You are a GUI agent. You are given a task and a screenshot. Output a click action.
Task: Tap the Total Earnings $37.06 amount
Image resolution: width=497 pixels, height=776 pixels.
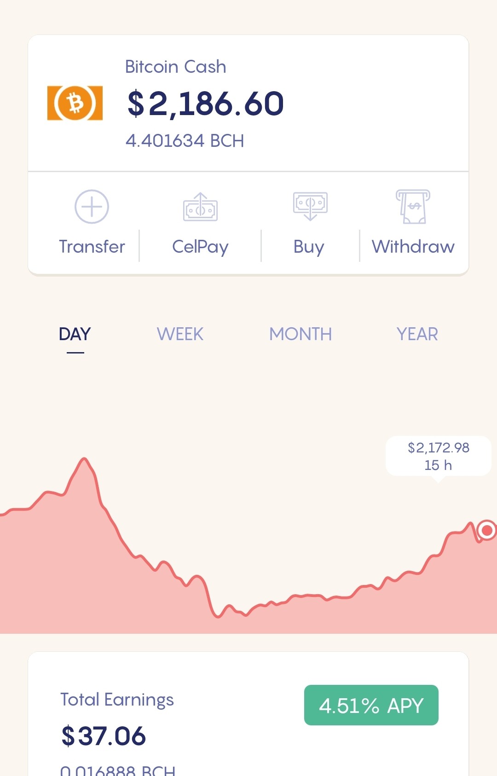(104, 735)
